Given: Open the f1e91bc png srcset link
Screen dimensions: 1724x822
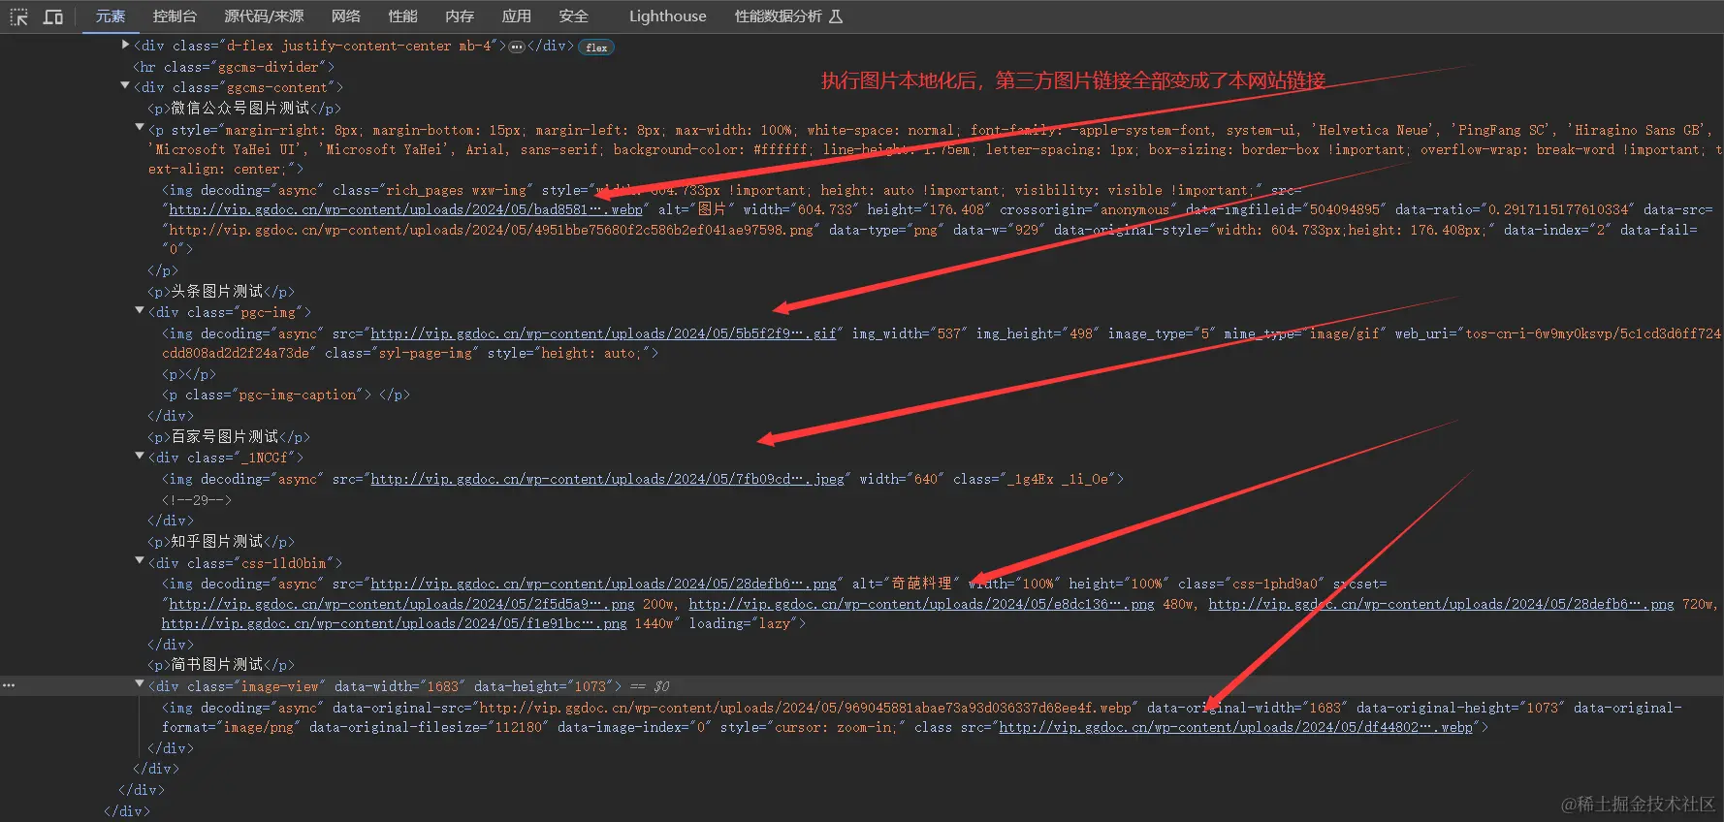Looking at the screenshot, I should click(395, 624).
